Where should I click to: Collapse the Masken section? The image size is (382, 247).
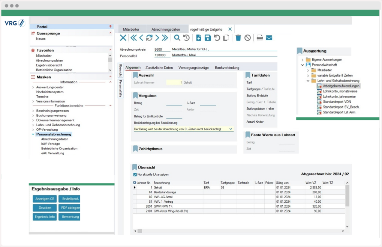[110, 77]
